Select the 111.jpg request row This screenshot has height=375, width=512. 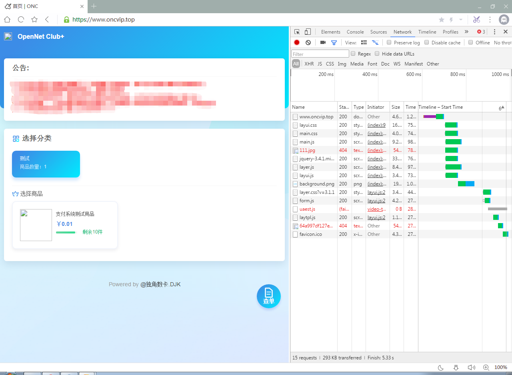pyautogui.click(x=401, y=150)
